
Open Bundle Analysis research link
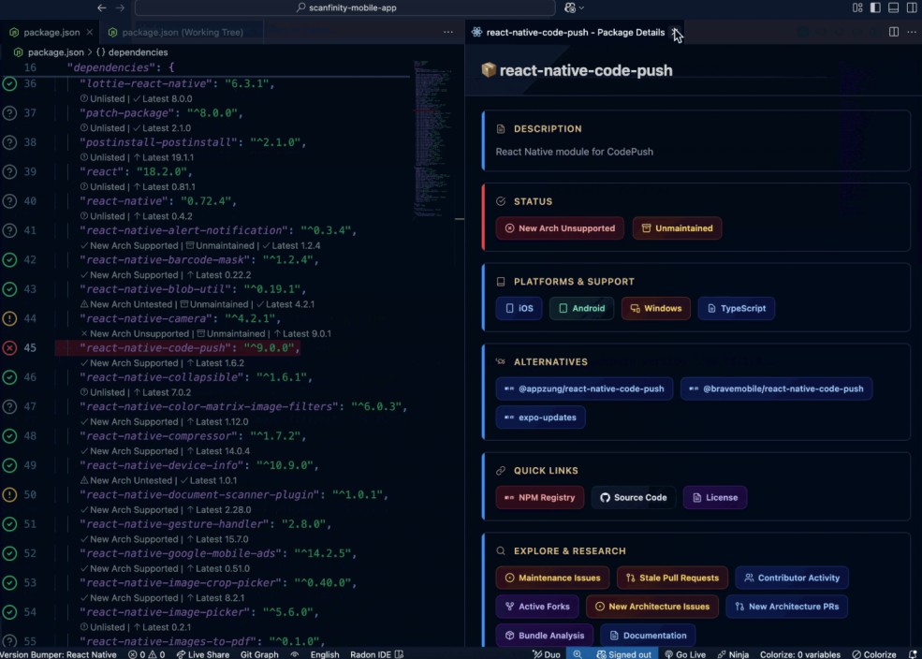click(x=545, y=636)
